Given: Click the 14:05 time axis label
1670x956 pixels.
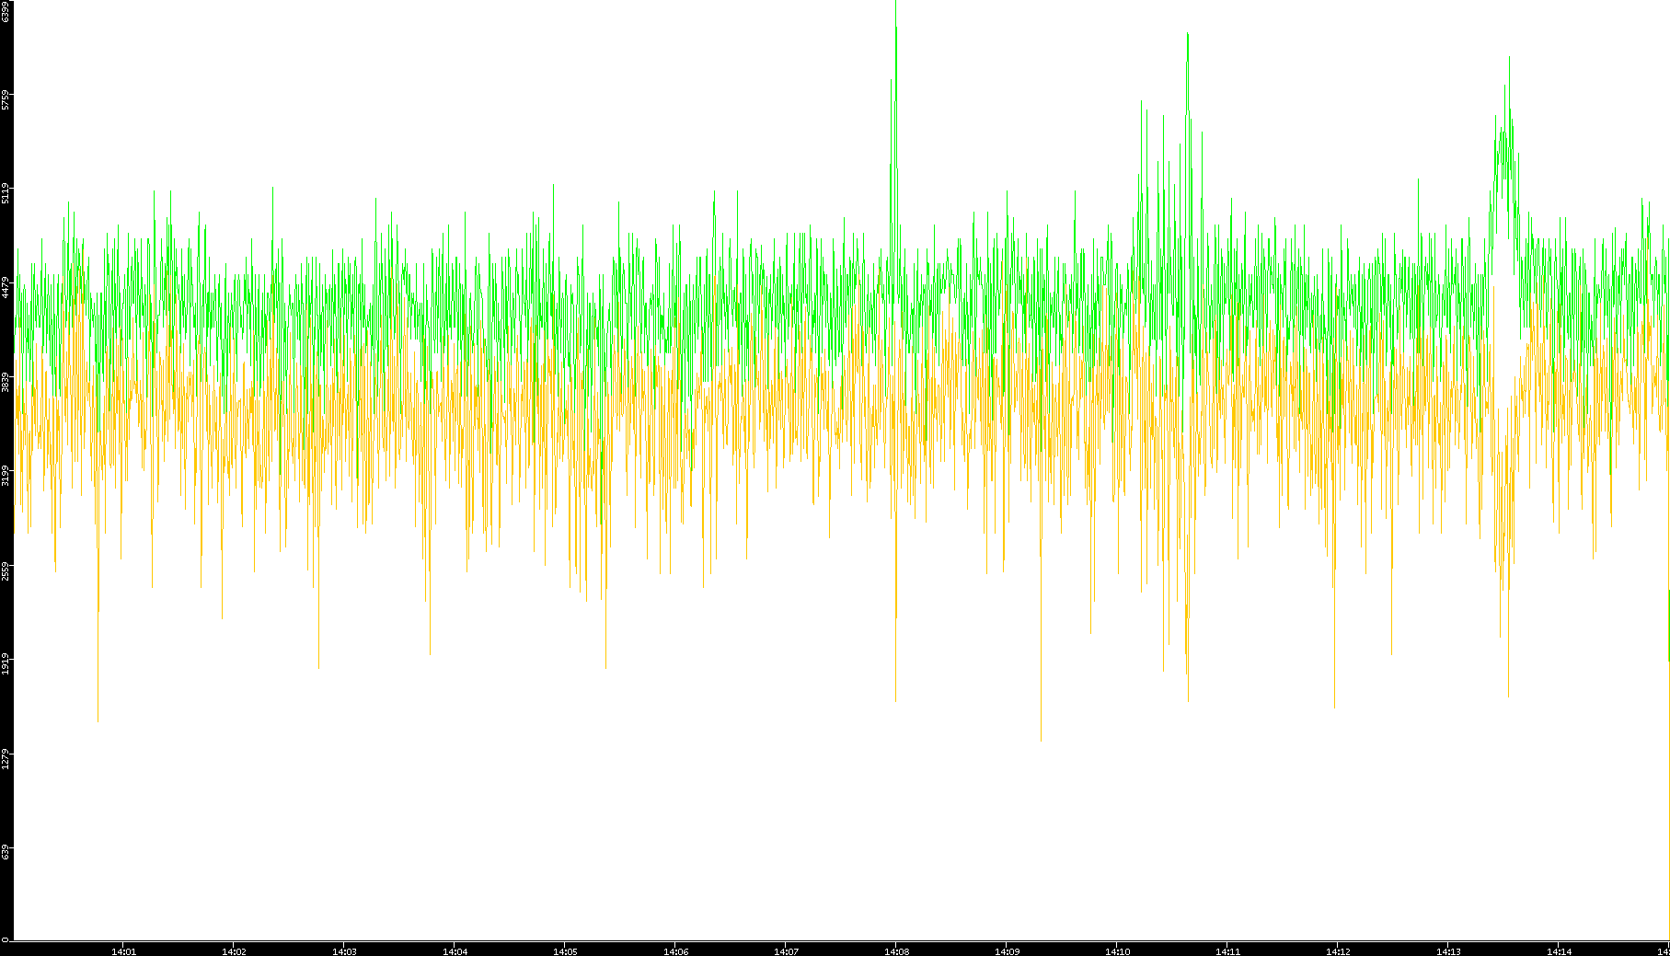Looking at the screenshot, I should coord(565,951).
